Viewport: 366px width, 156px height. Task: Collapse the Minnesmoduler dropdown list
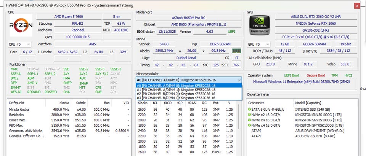(x=239, y=80)
